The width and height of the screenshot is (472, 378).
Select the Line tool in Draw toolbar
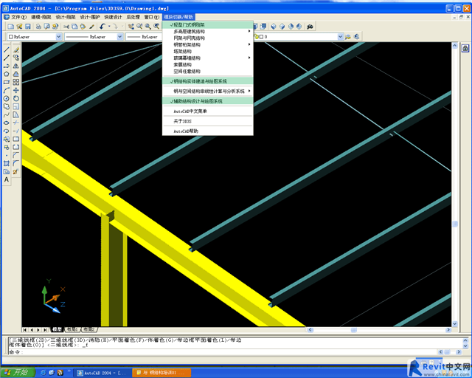[7, 49]
